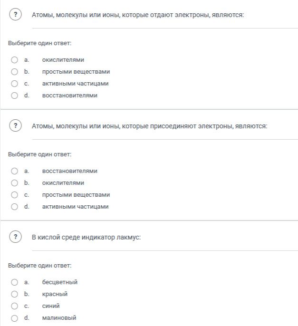Click the question text about 'отдают электроны'

point(138,15)
